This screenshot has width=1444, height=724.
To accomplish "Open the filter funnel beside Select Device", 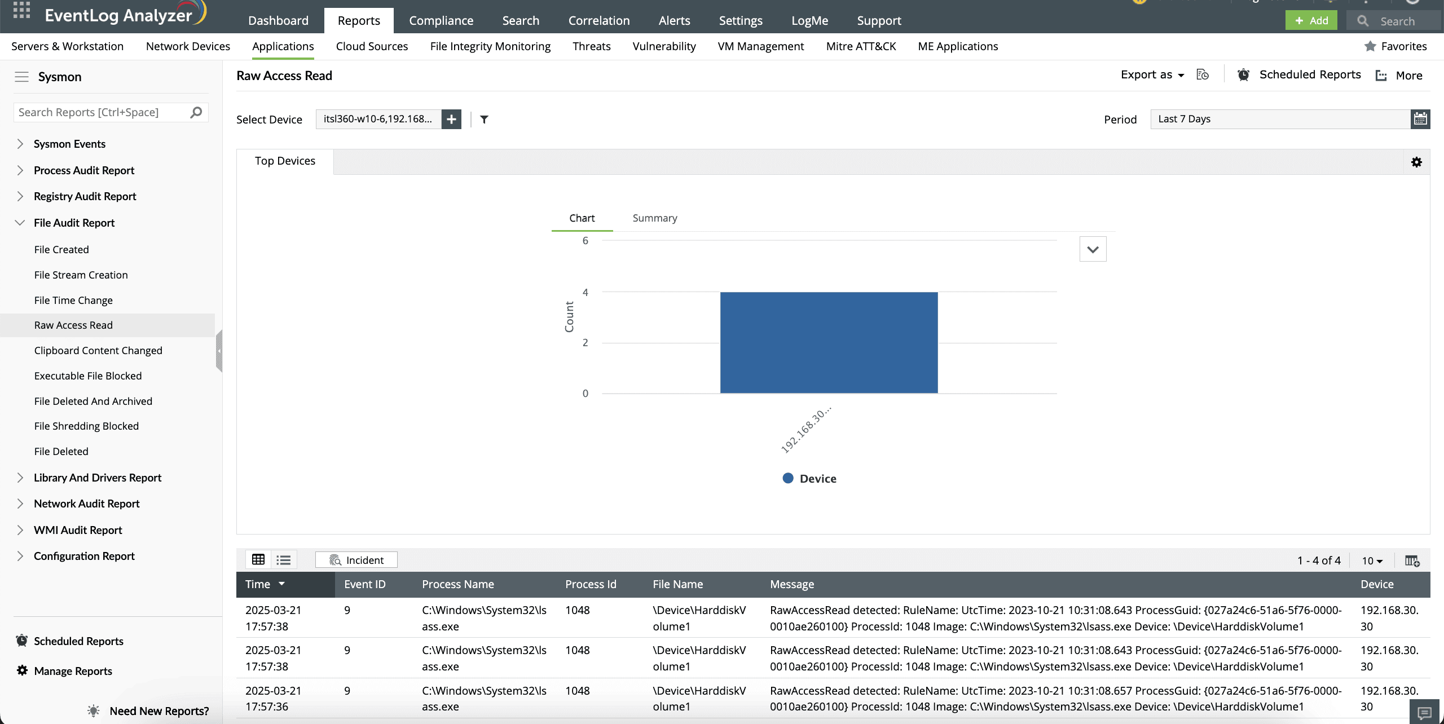I will tap(484, 119).
